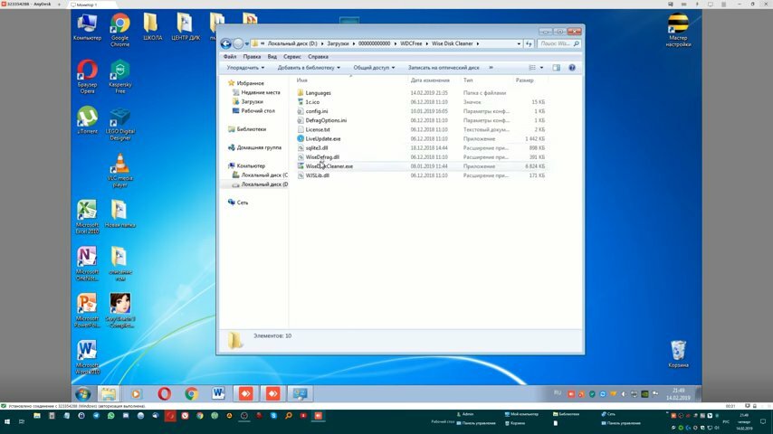Sort files by Тип column
773x434 pixels.
(468, 80)
